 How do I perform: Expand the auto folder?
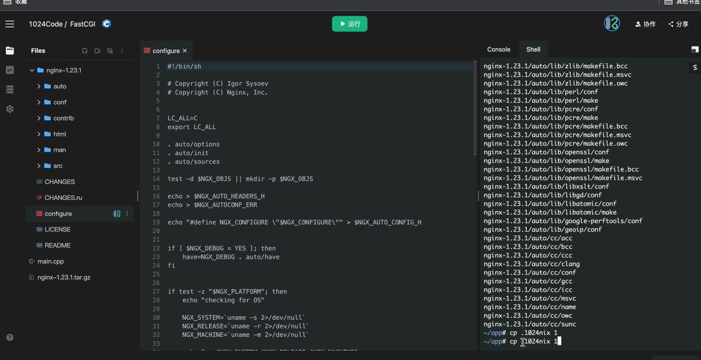pyautogui.click(x=39, y=86)
